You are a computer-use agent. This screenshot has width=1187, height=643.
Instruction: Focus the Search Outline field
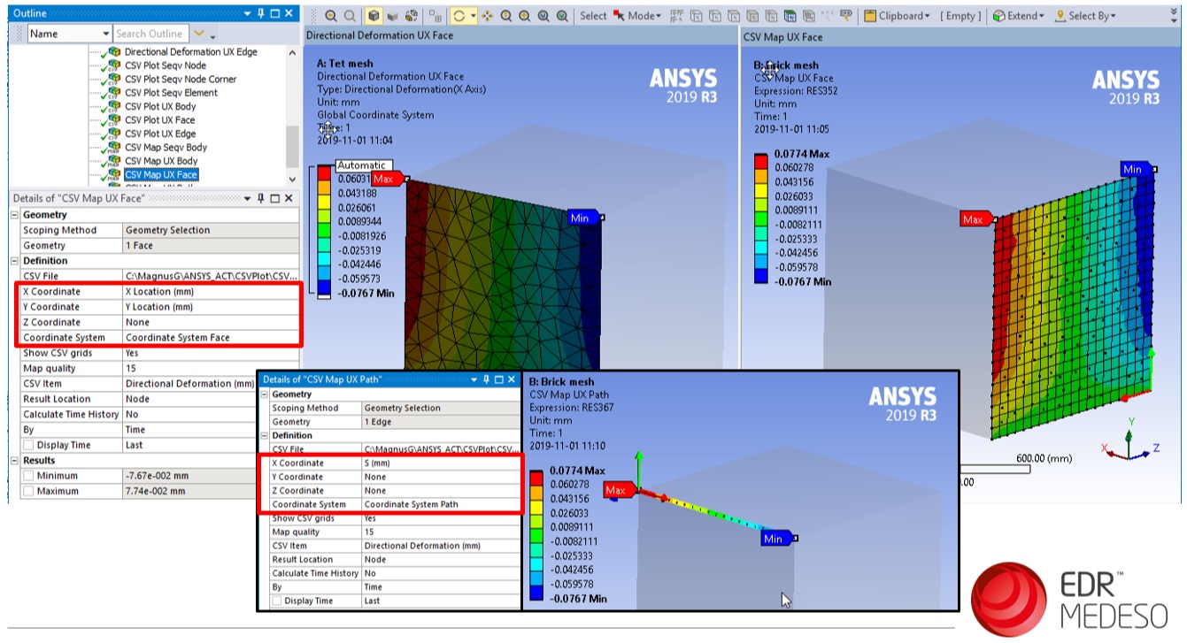click(150, 34)
